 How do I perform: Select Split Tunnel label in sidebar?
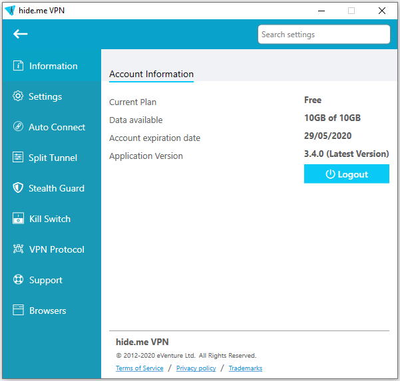53,158
